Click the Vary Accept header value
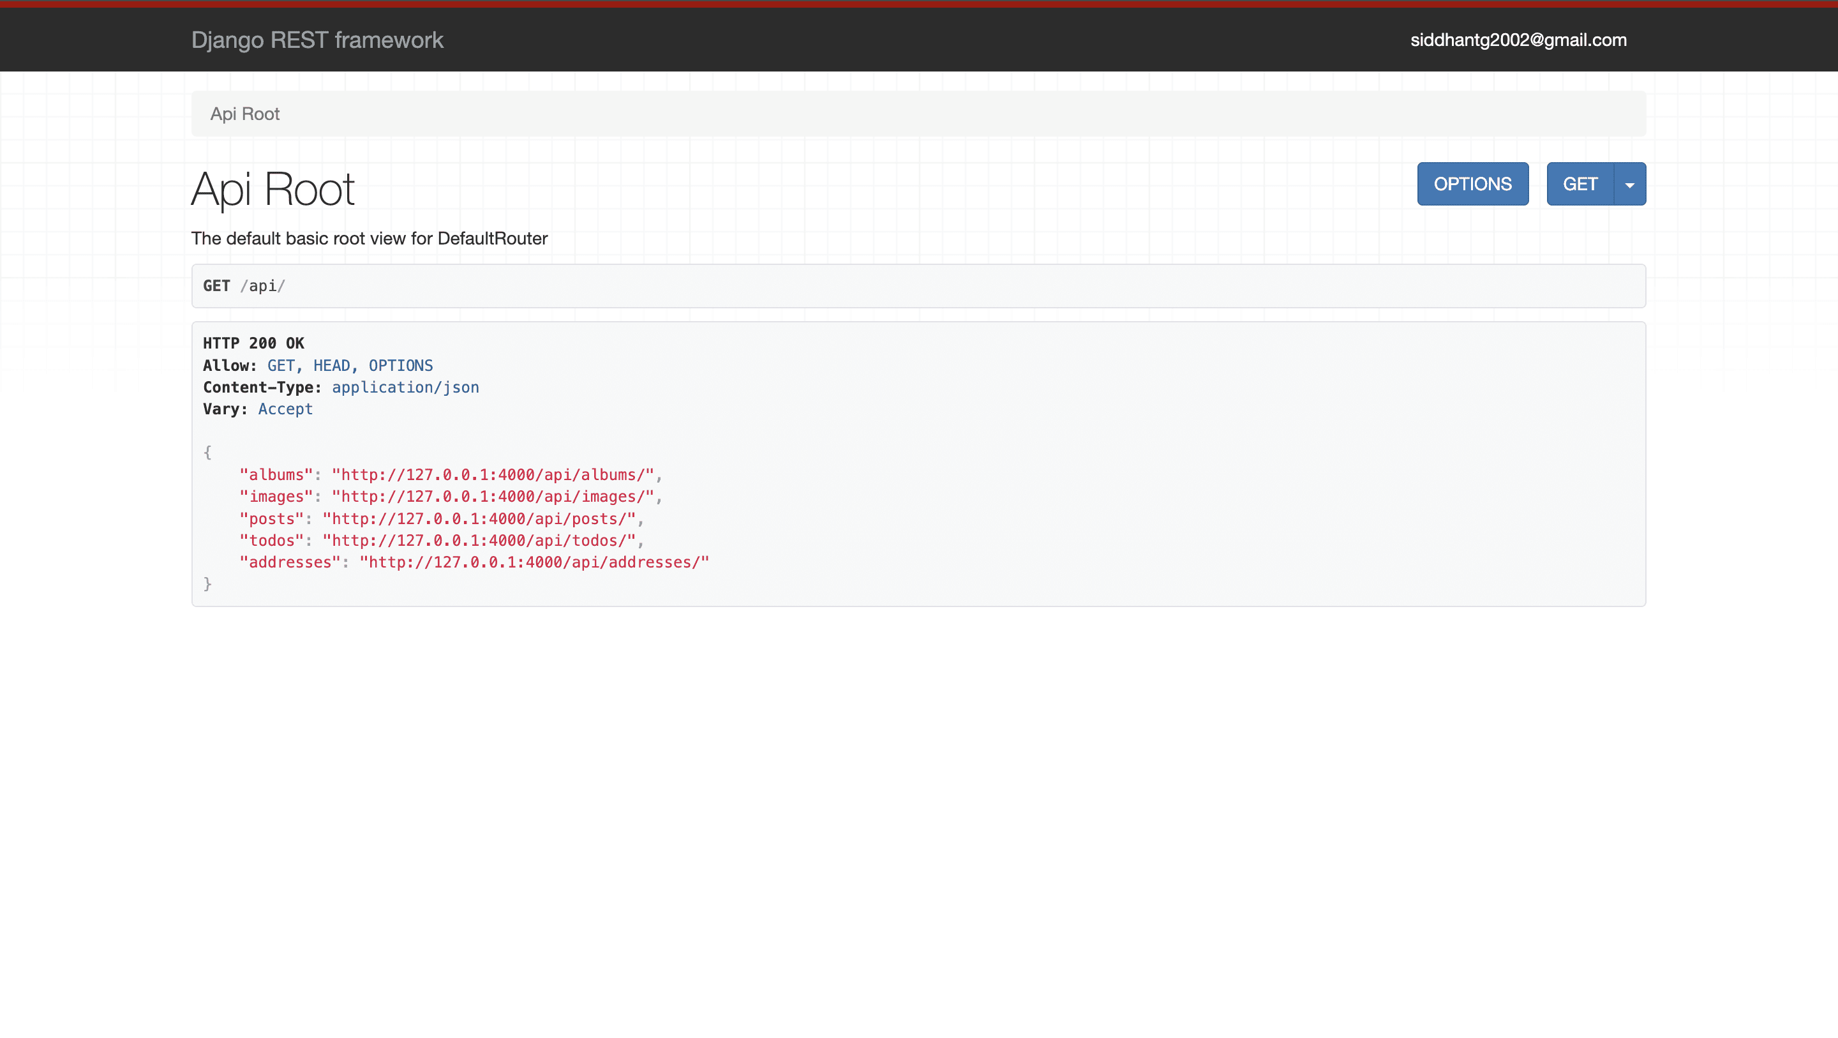The image size is (1838, 1038). [285, 409]
